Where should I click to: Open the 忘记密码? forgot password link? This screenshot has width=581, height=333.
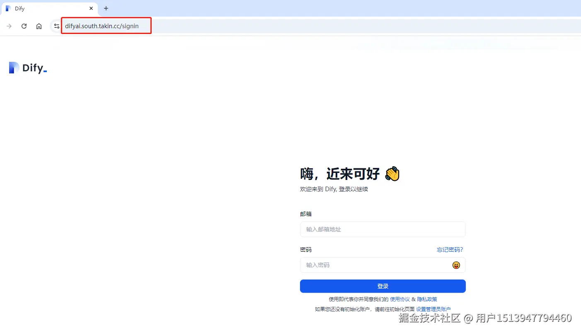tap(450, 250)
